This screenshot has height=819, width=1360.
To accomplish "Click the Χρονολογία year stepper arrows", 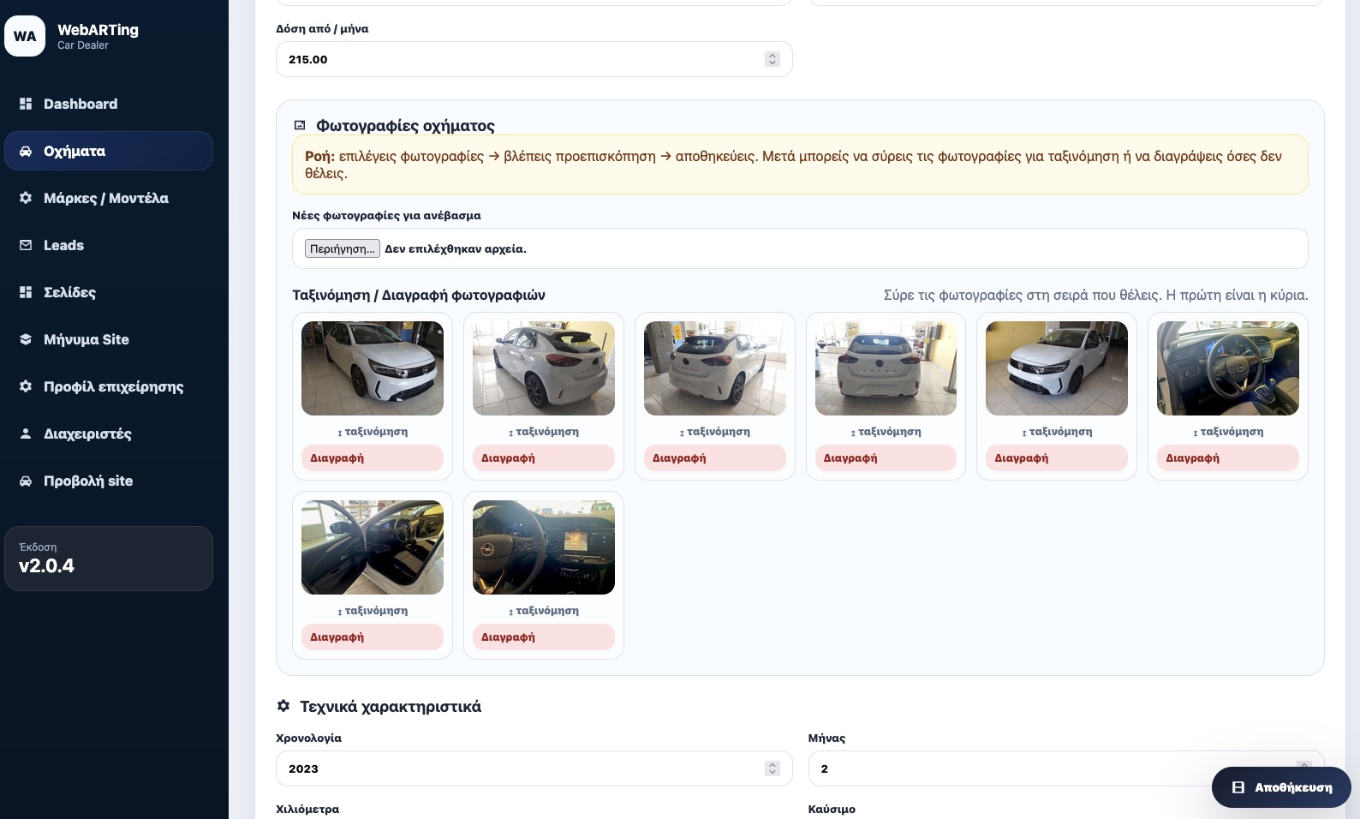I will [x=772, y=768].
